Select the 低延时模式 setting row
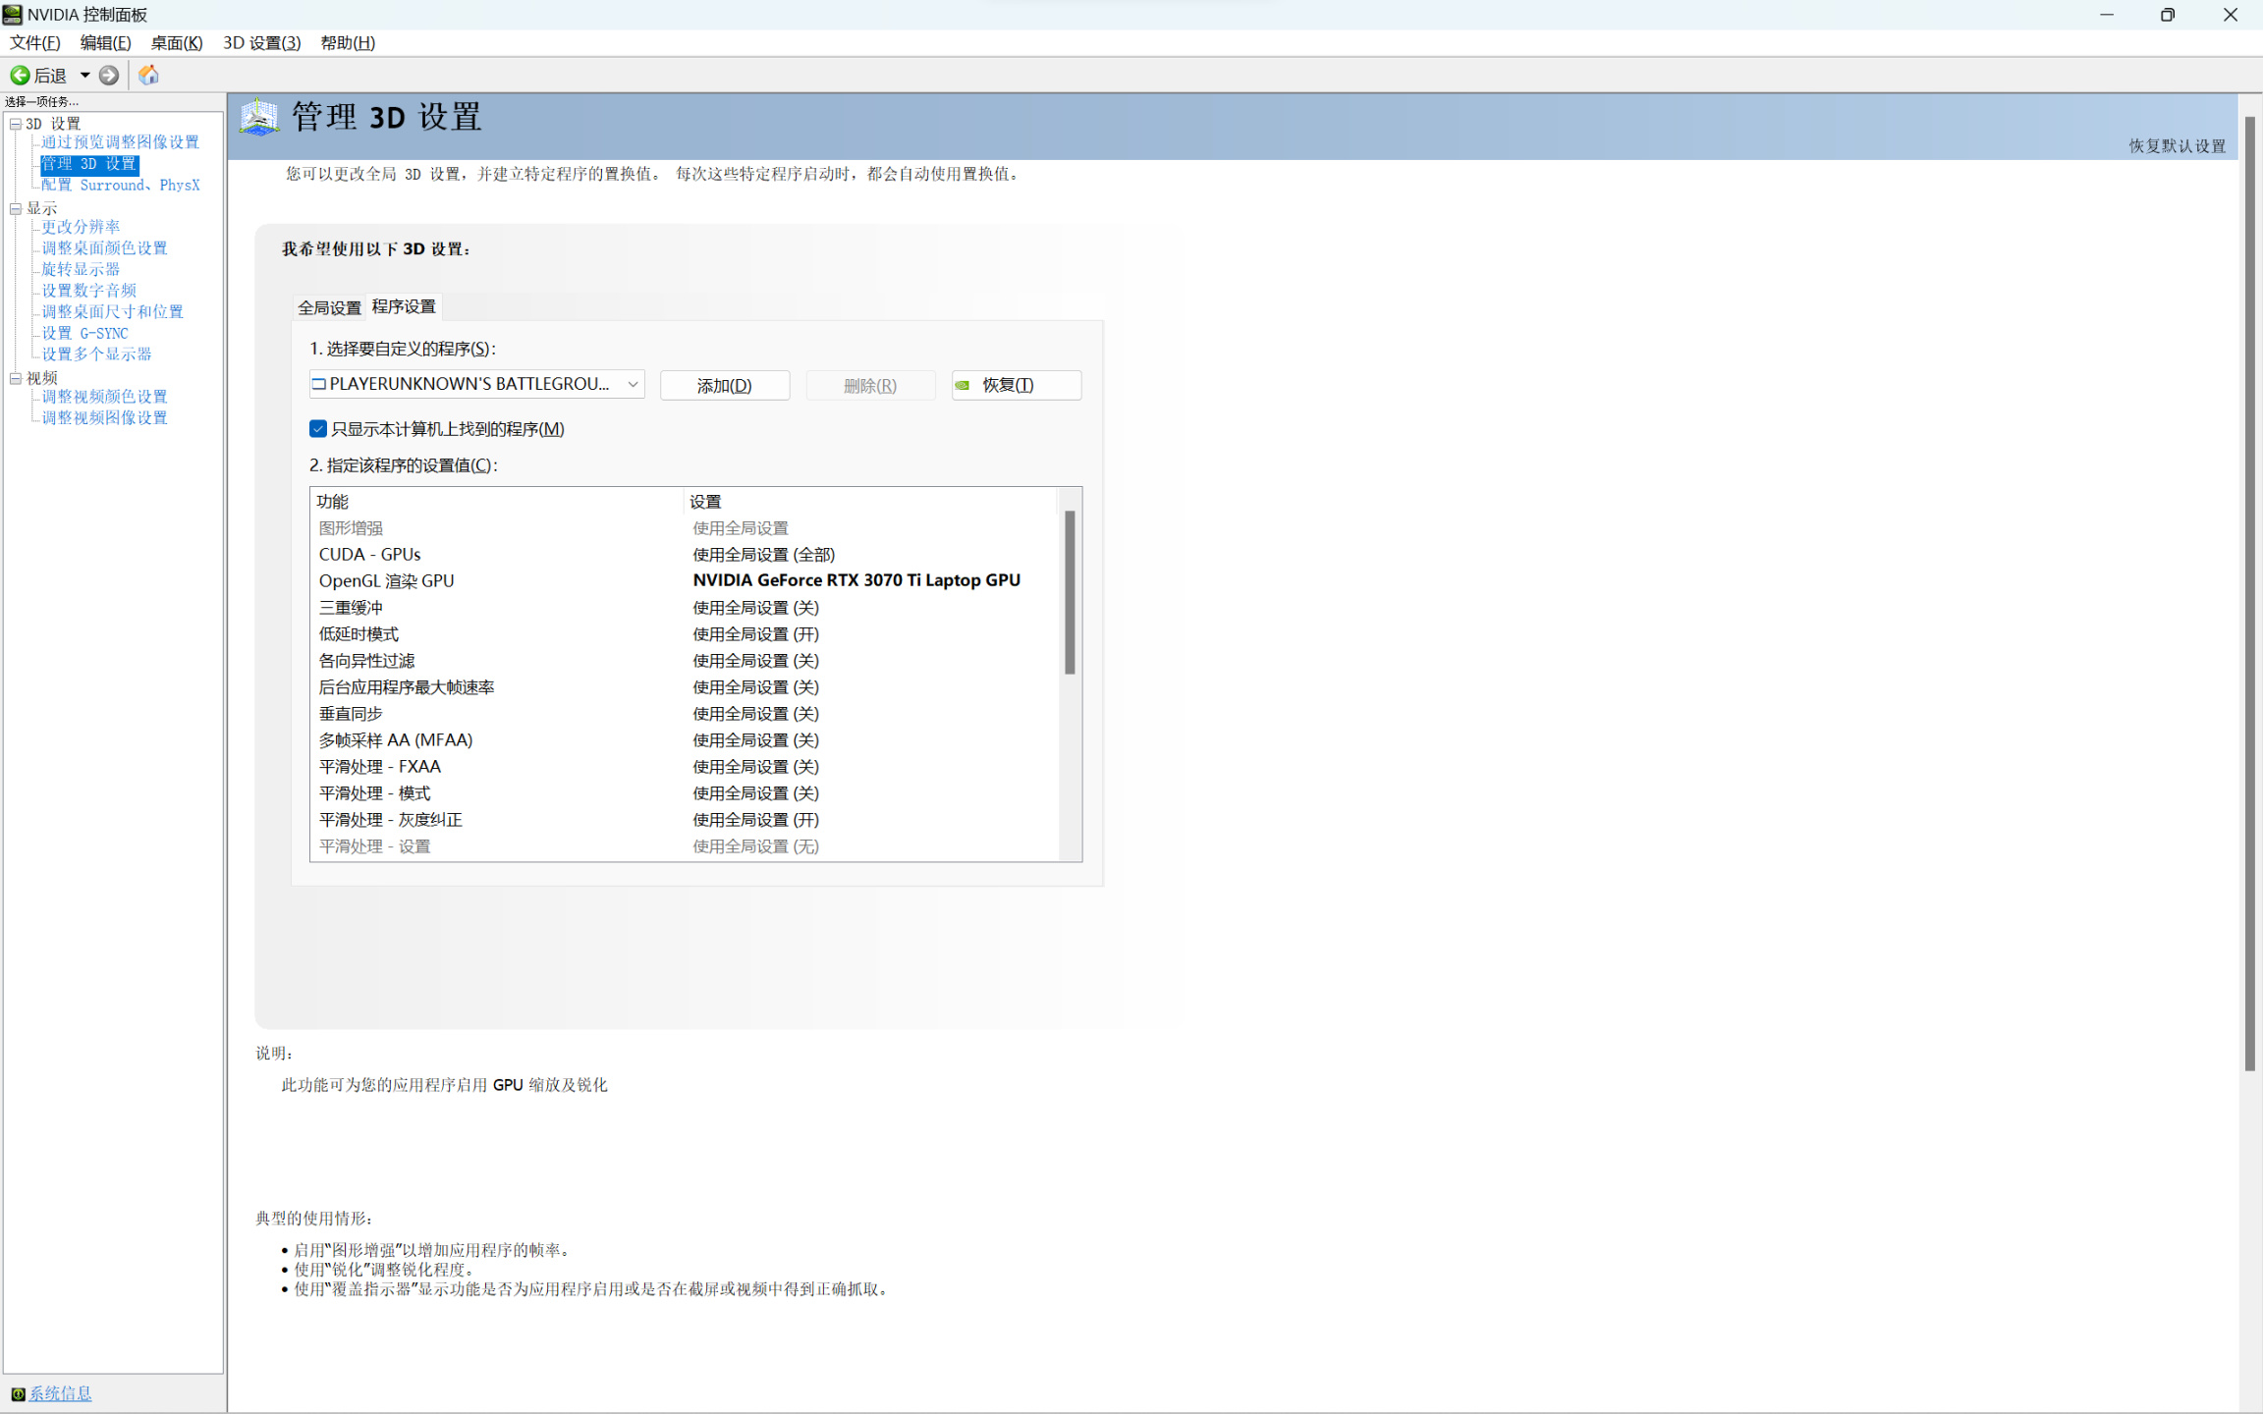Screen dimensions: 2263x1414 pos(686,634)
